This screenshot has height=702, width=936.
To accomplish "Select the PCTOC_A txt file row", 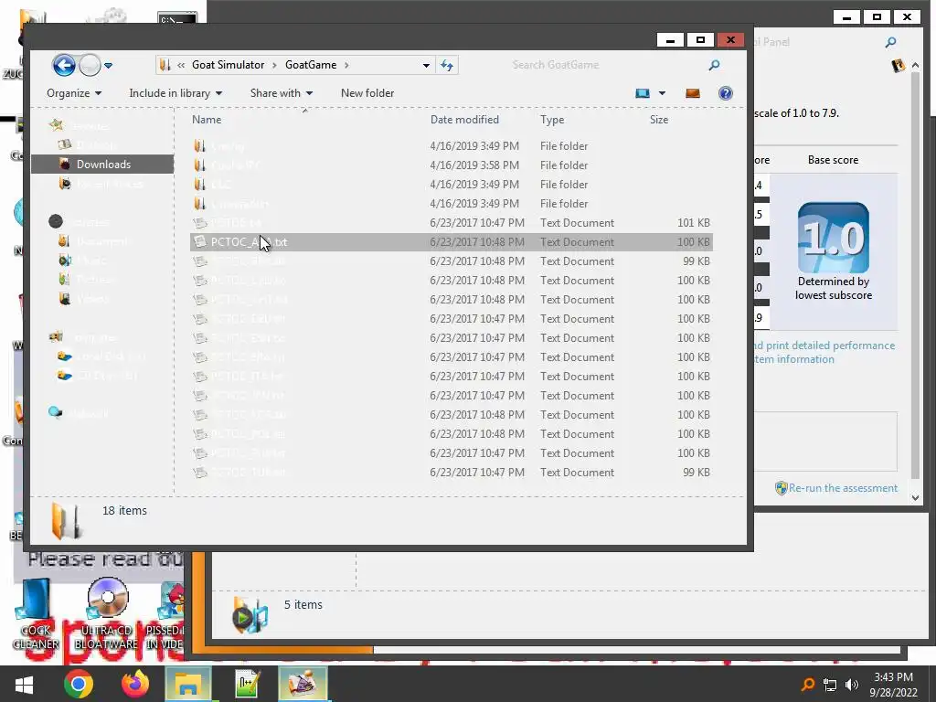I will (x=452, y=241).
